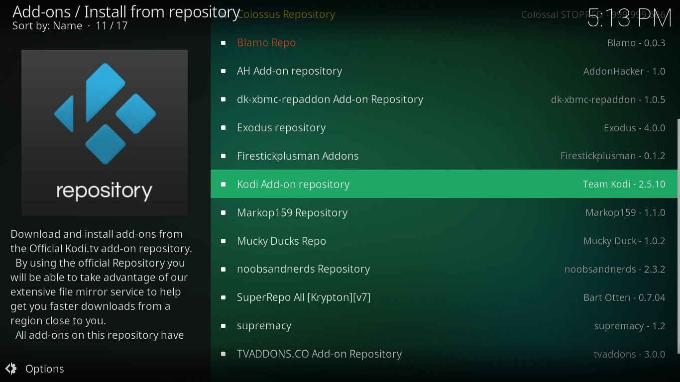Select the Blamo Repo entry

[444, 43]
